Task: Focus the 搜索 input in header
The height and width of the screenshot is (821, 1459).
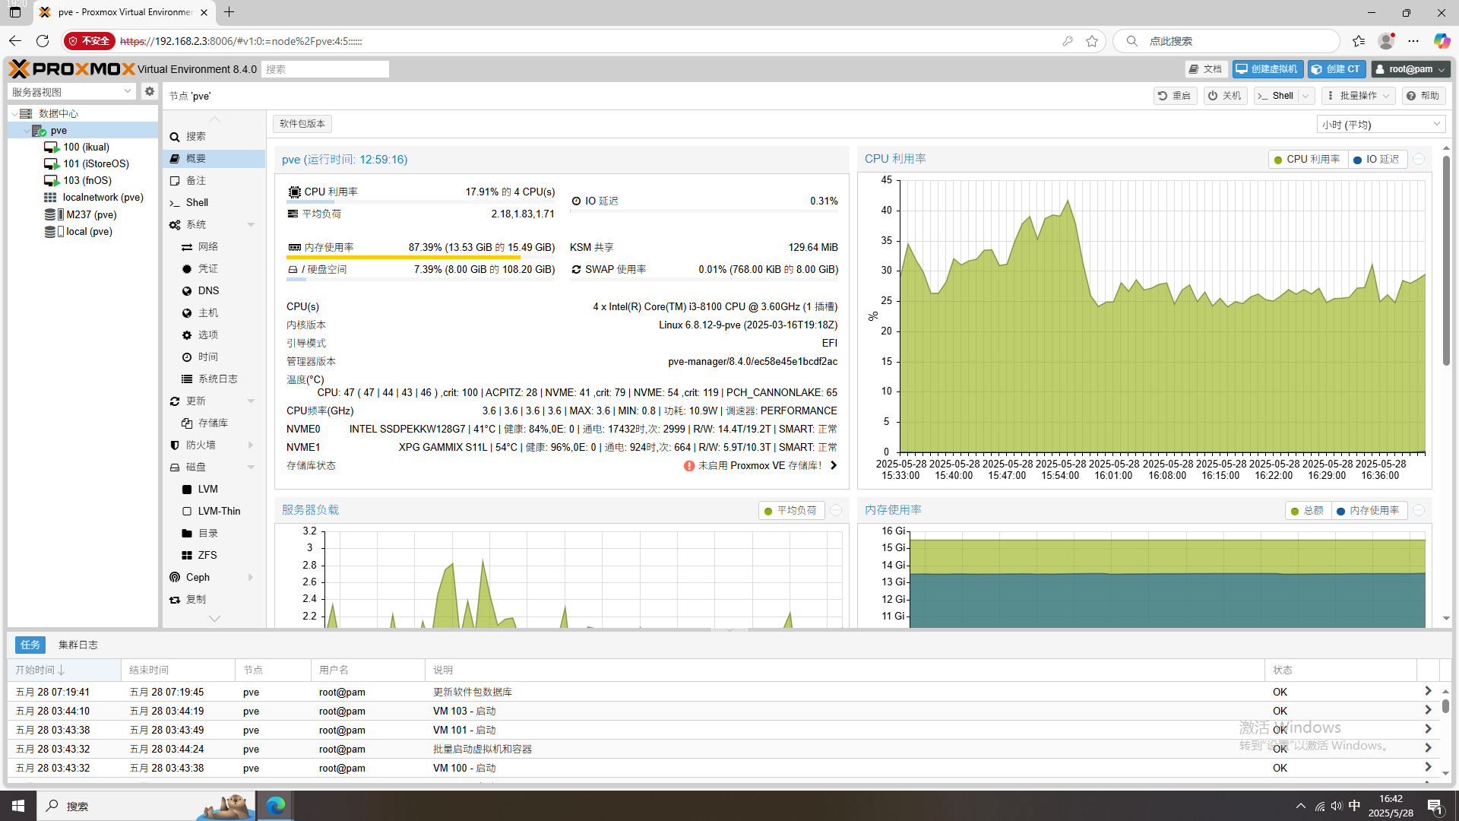Action: tap(325, 69)
